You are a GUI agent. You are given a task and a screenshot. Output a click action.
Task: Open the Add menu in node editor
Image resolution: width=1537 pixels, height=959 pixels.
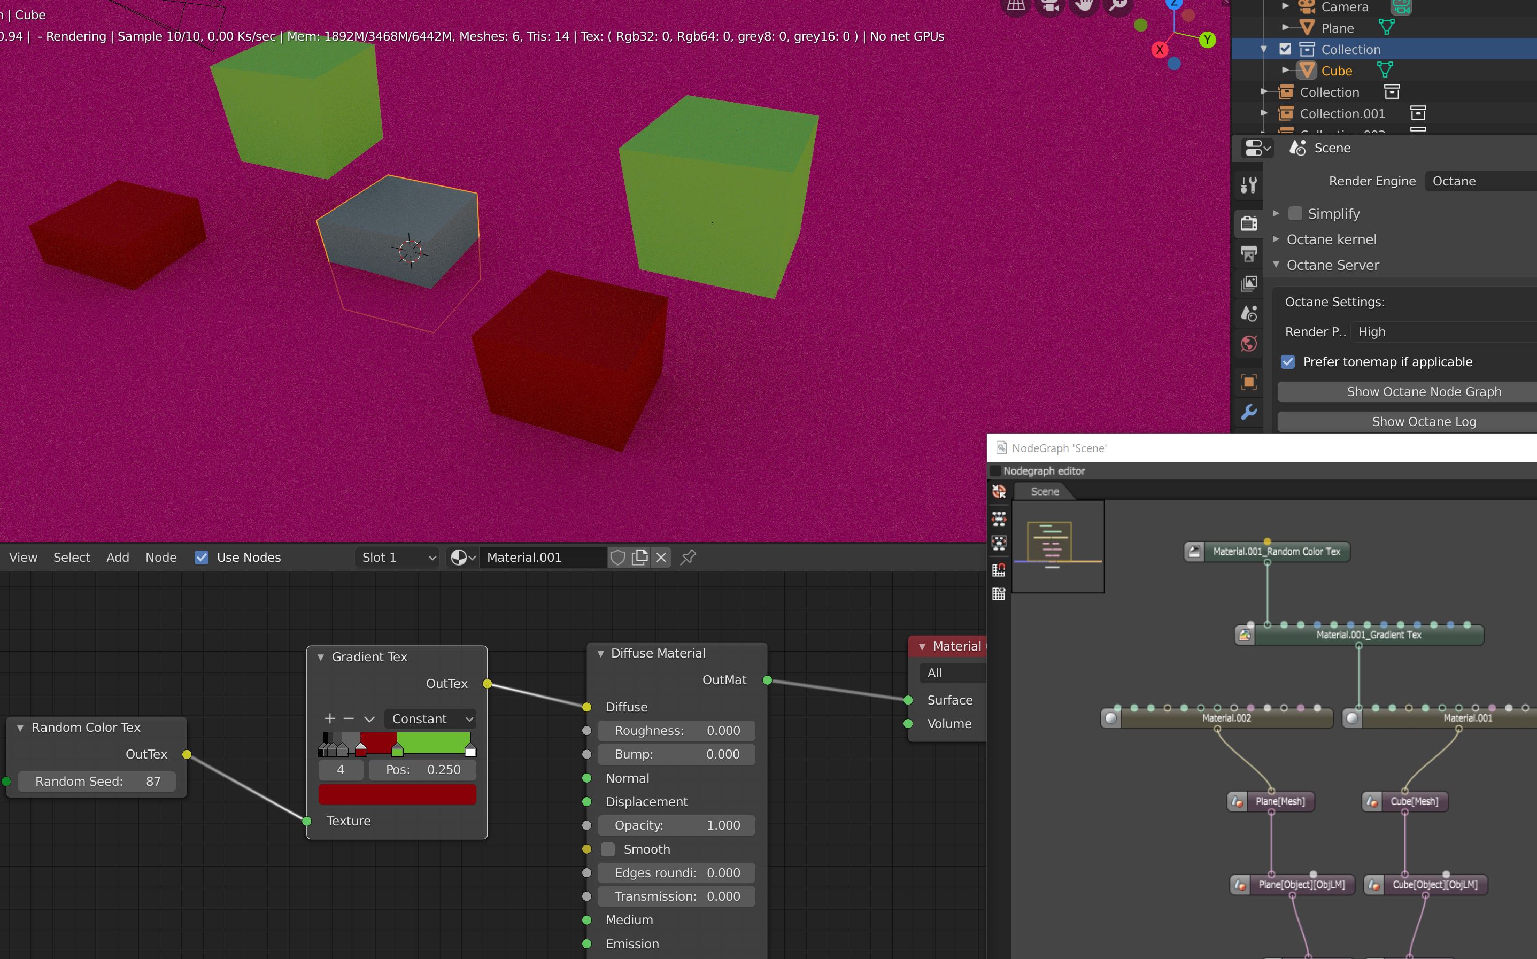tap(118, 557)
